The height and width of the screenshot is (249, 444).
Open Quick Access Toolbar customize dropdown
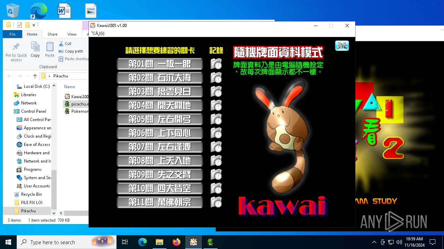34,25
